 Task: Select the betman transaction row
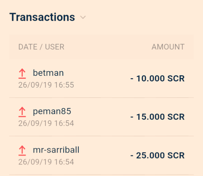click(101, 78)
